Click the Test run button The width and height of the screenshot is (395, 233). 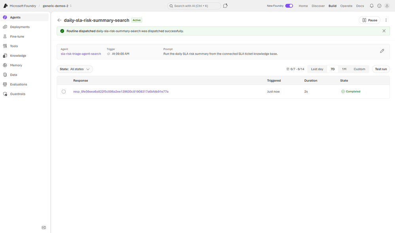(381, 69)
